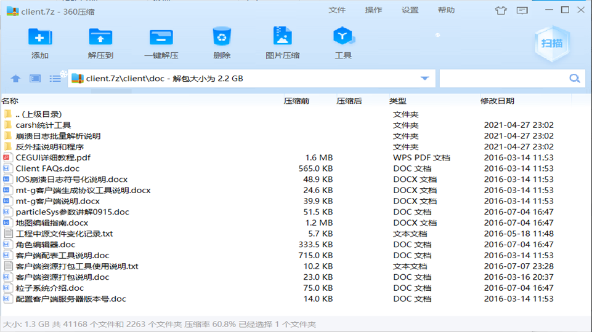Image resolution: width=592 pixels, height=332 pixels.
Task: Click the 2016-05-18 11:48 date cell
Action: (x=519, y=234)
